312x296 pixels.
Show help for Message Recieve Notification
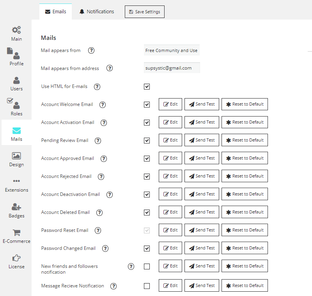(113, 286)
